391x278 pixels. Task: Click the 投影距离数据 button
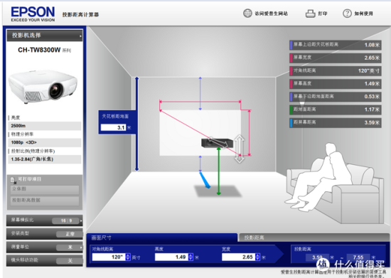45,201
